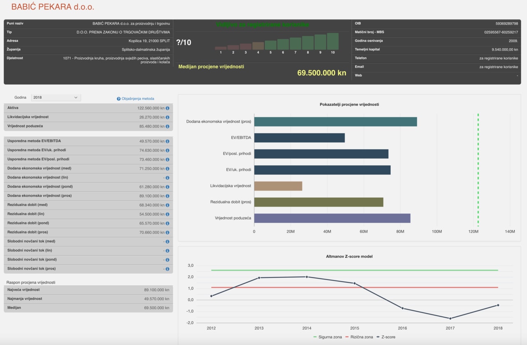Screen dimensions: 527x345
Task: Open info icon for Slobodni novčani tok (med)
Action: [x=168, y=241]
